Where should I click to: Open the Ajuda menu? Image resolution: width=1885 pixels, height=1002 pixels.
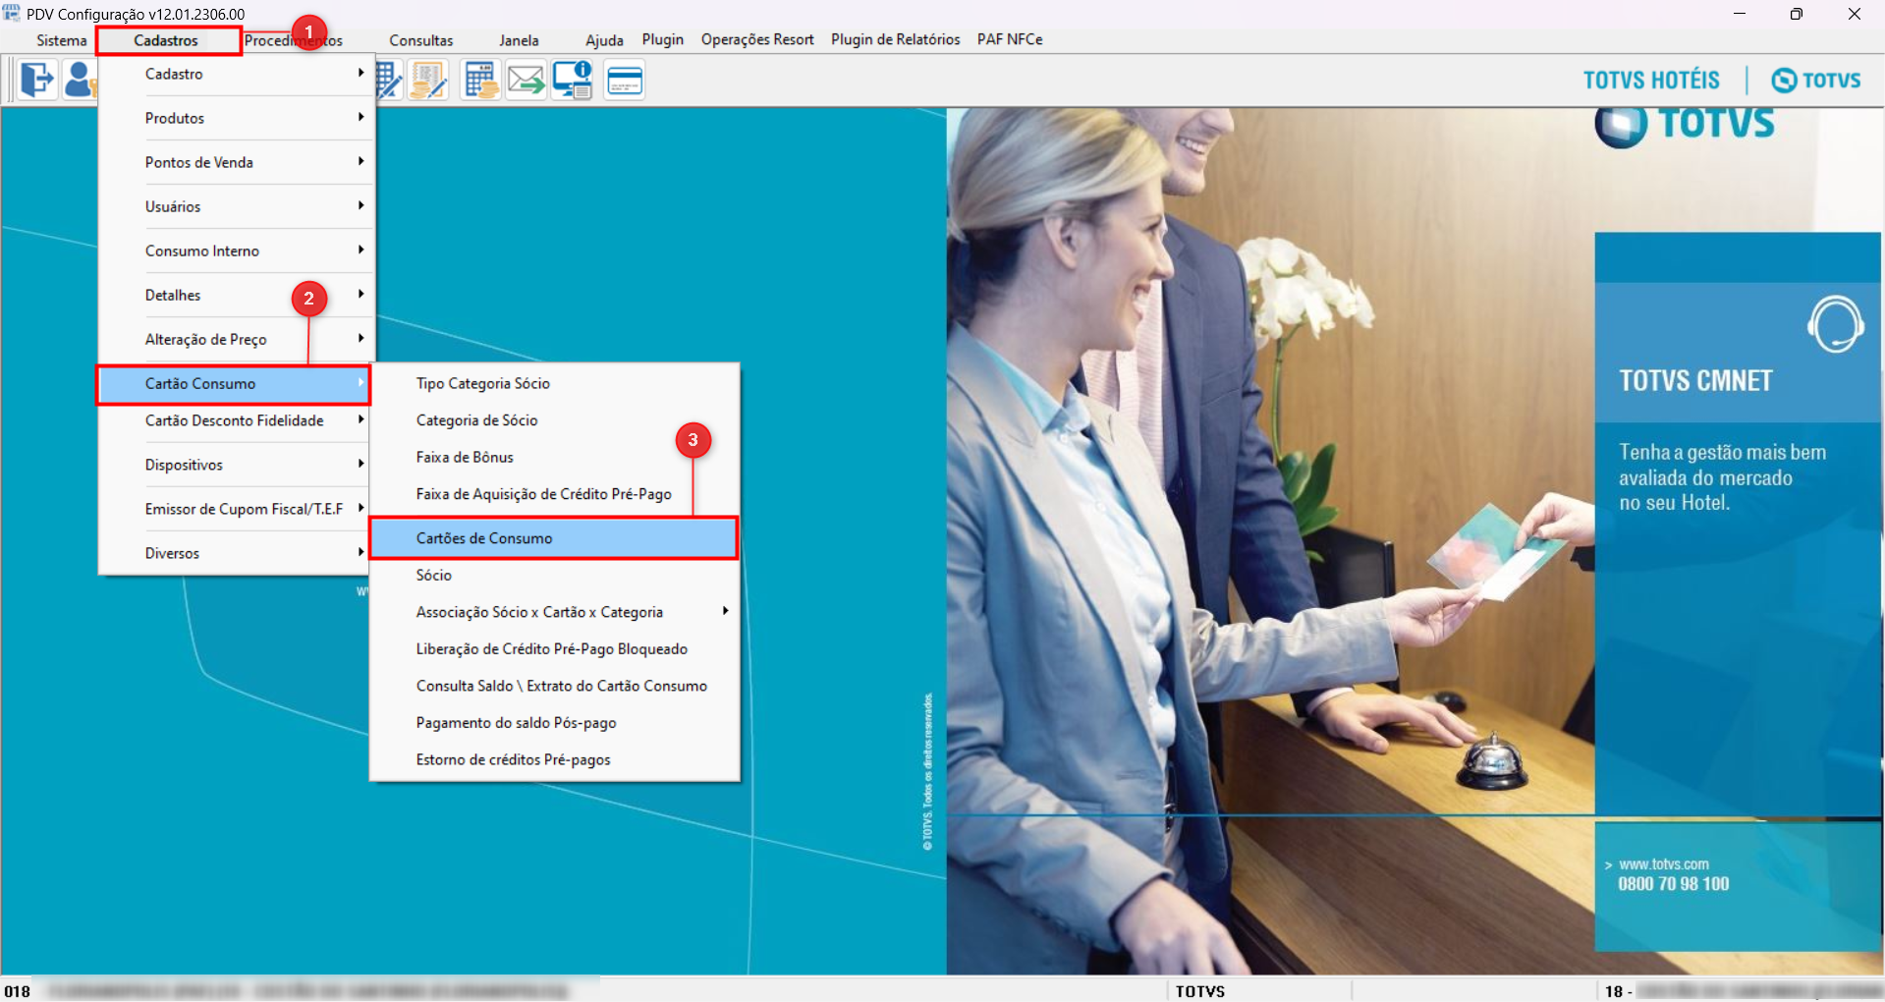(604, 40)
